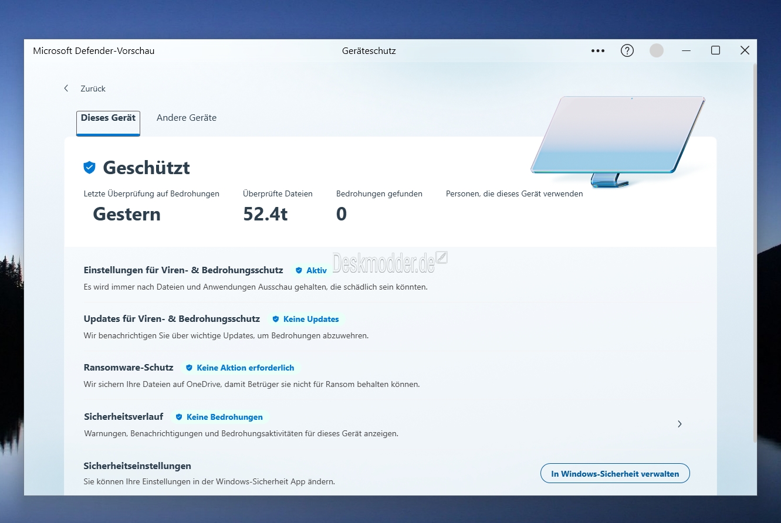The width and height of the screenshot is (781, 523).
Task: Click the Aktiv status badge
Action: 311,270
